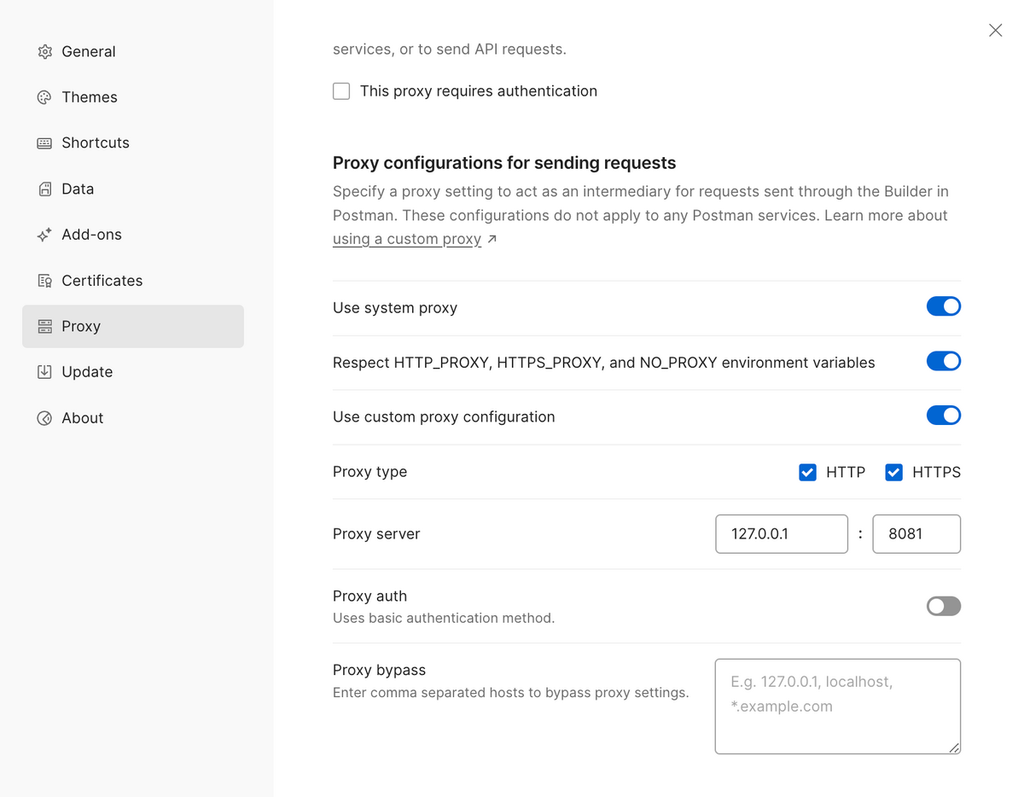Viewport: 1024px width, 797px height.
Task: Click the Proxy bypass hosts text area
Action: point(837,707)
